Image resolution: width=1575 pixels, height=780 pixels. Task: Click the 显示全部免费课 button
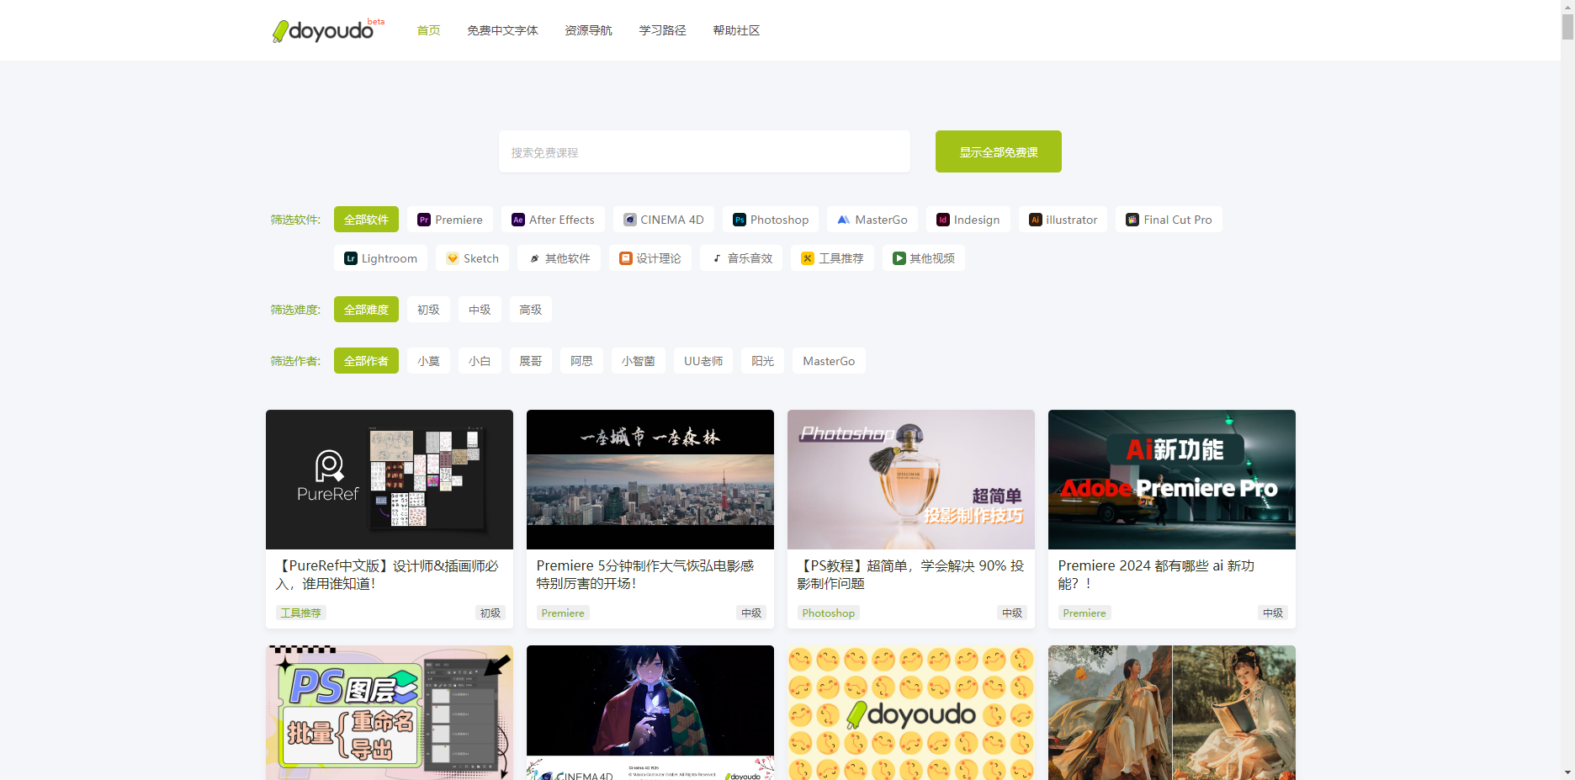tap(999, 151)
